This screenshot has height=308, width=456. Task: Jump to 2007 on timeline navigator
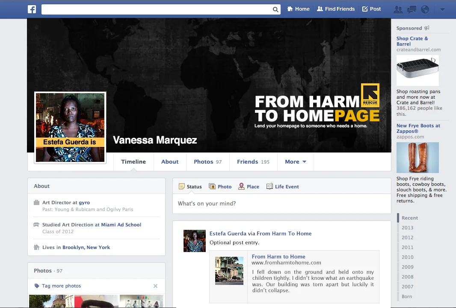(407, 287)
